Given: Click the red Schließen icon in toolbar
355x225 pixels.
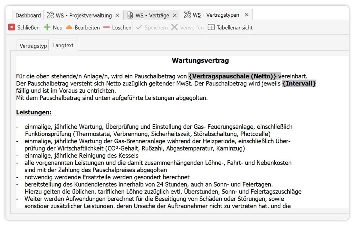Looking at the screenshot, I should [12, 28].
